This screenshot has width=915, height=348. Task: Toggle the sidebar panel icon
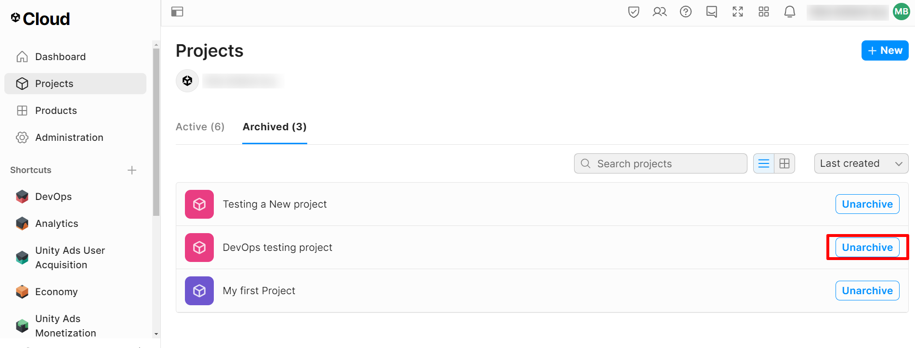click(x=177, y=12)
